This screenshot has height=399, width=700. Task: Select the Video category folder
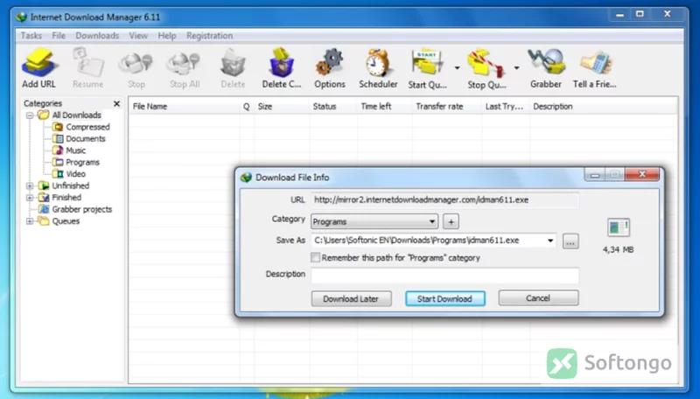coord(69,173)
